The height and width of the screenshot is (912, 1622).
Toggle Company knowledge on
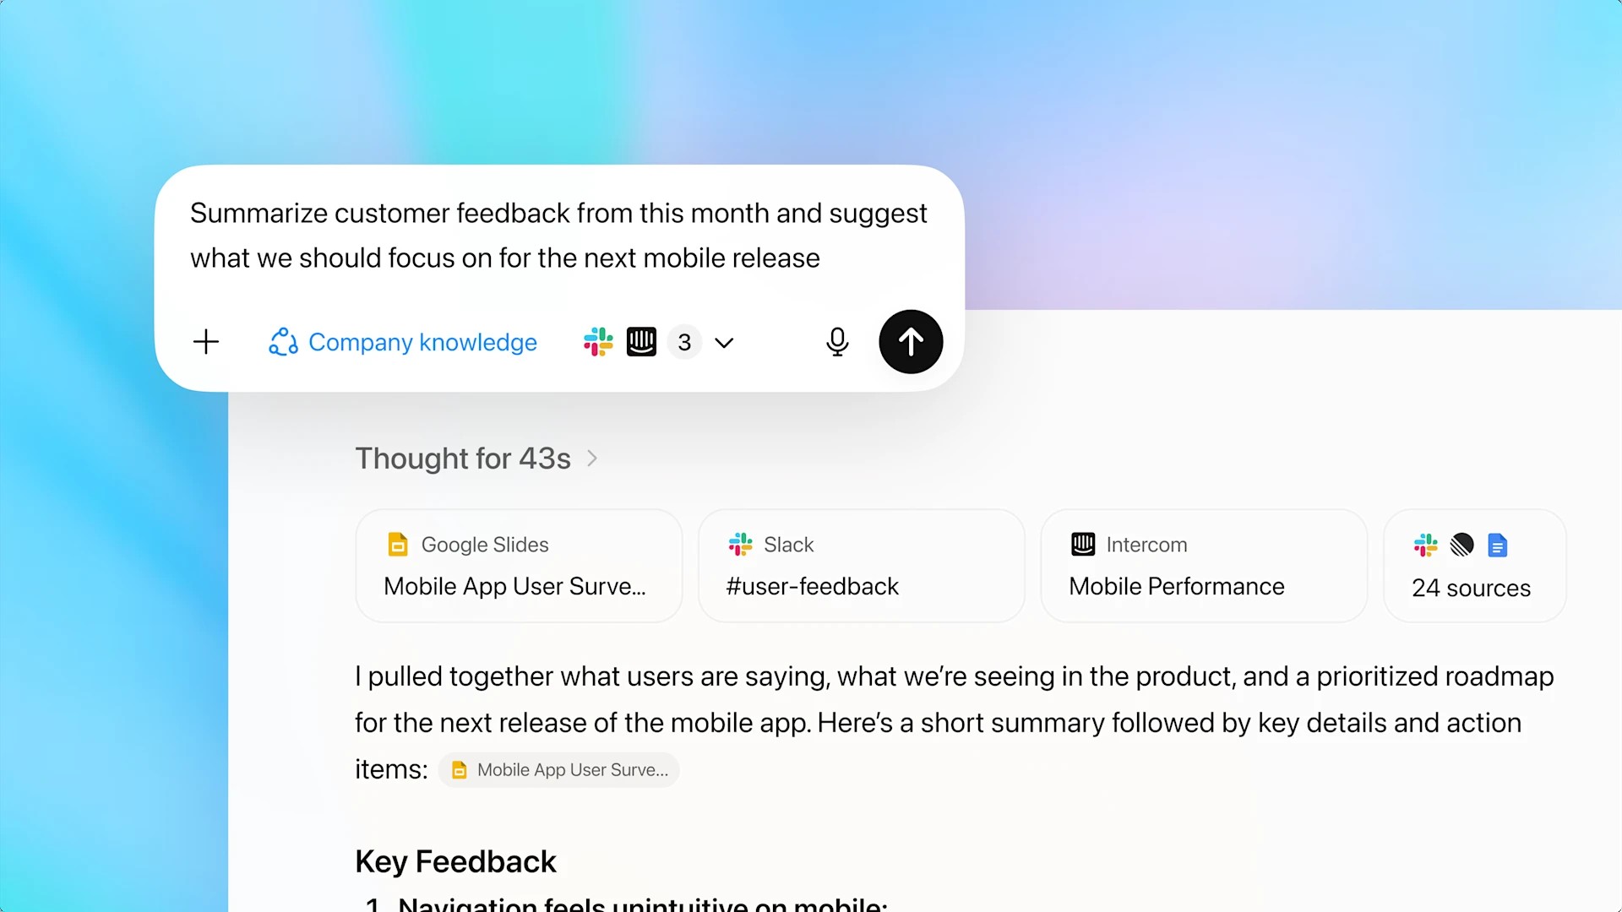click(402, 342)
